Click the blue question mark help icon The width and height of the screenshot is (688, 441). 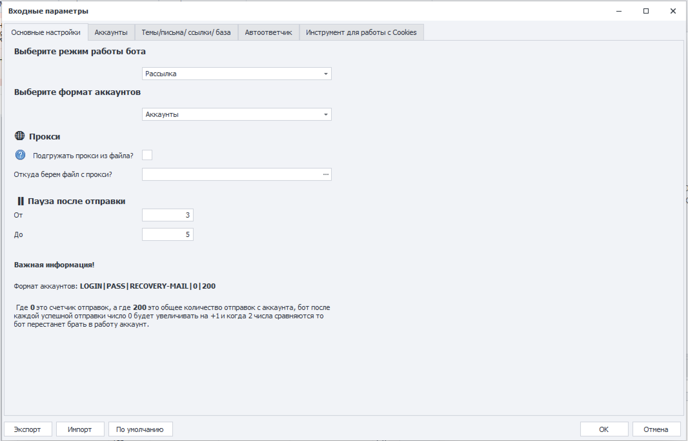tap(20, 155)
